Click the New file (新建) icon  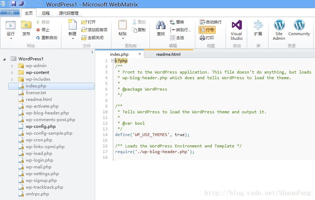point(72,25)
